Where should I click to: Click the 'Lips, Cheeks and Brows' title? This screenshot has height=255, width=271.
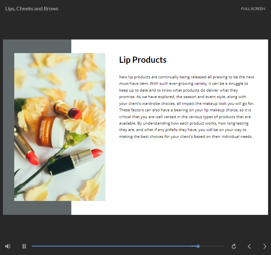click(32, 9)
